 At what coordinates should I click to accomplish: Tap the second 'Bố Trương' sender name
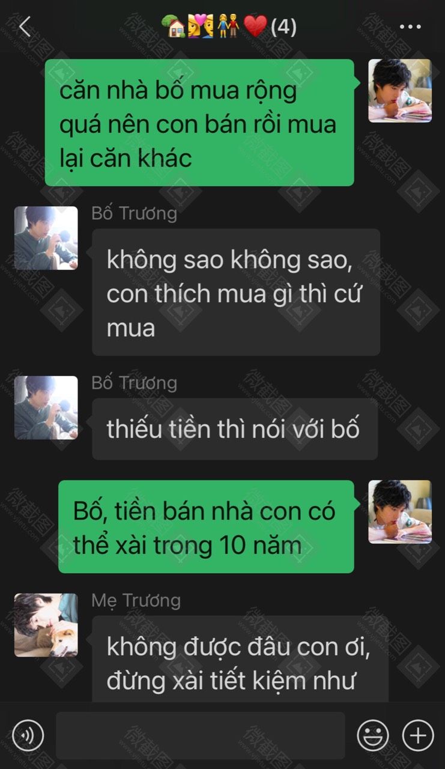(134, 383)
